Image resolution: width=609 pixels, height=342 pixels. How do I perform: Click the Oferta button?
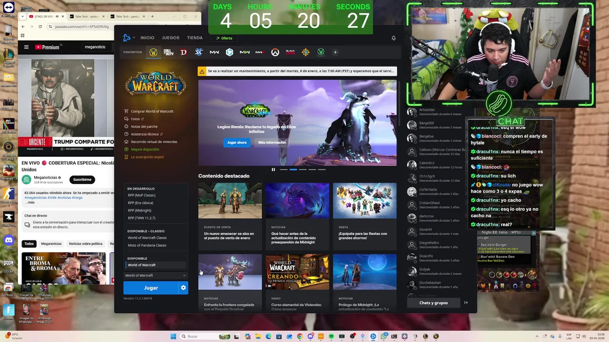click(224, 38)
